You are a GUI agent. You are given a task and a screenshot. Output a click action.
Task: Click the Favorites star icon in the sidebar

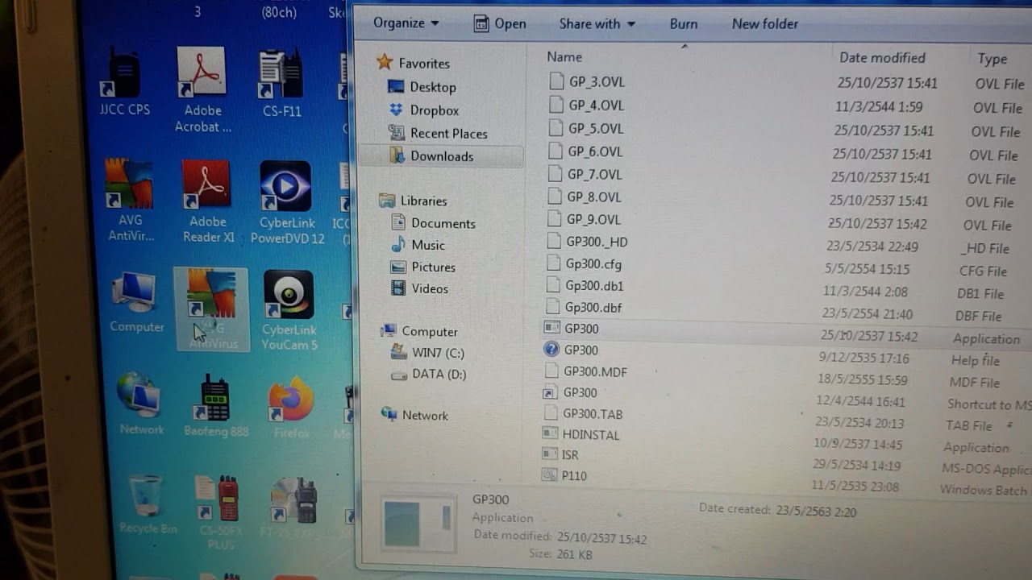[x=385, y=62]
